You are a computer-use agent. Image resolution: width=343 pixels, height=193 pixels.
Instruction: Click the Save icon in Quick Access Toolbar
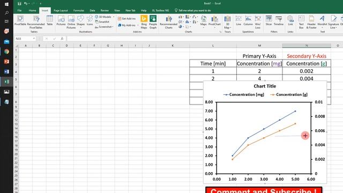click(x=19, y=4)
